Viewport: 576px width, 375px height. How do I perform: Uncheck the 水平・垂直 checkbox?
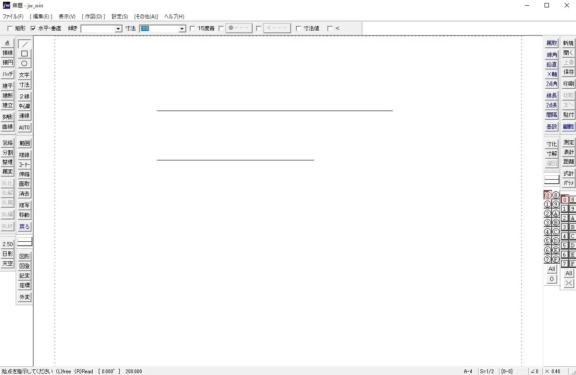(33, 28)
